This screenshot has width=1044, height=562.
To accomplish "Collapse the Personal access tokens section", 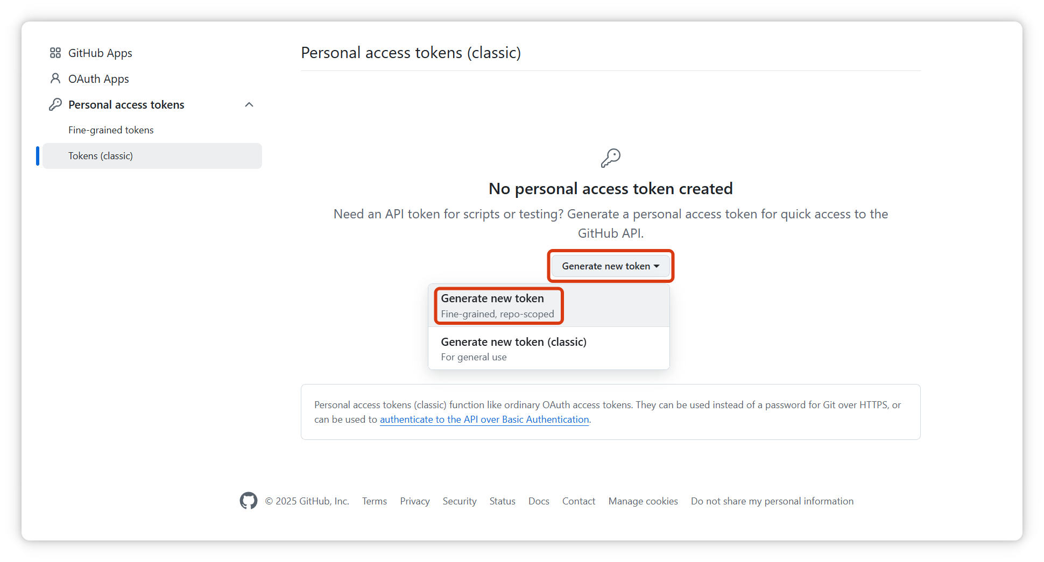I will tap(249, 104).
